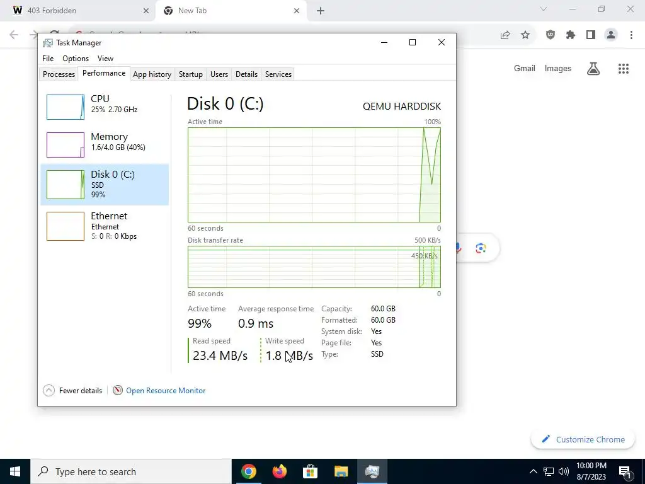Bookmark this page with the star icon
The height and width of the screenshot is (484, 645).
[x=525, y=35]
